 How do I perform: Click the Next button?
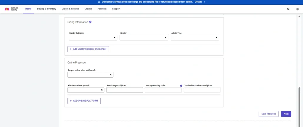(x=286, y=114)
